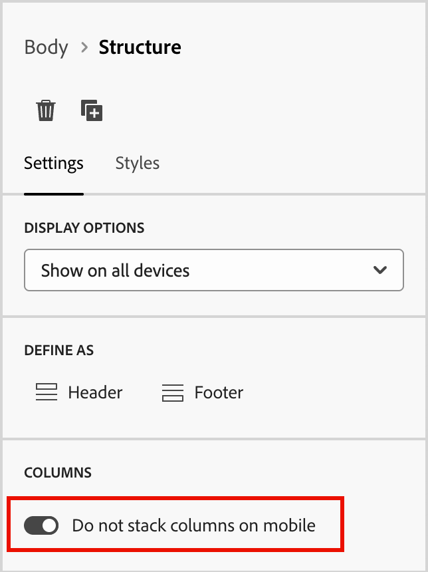Click the trash icon to remove Structure

(x=45, y=110)
